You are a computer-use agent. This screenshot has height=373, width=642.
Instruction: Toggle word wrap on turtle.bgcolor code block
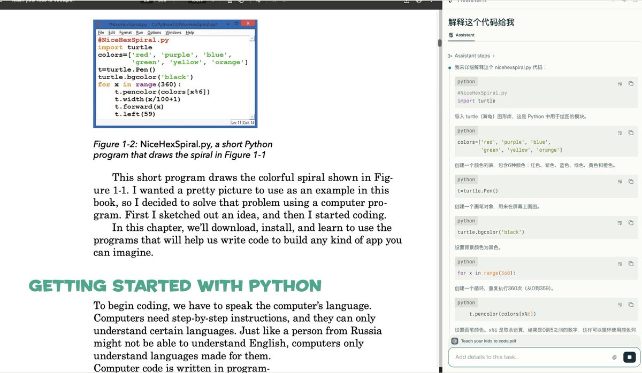(620, 223)
